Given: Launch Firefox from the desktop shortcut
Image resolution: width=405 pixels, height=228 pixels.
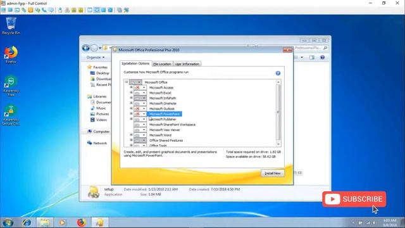Looking at the screenshot, I should pyautogui.click(x=11, y=54).
